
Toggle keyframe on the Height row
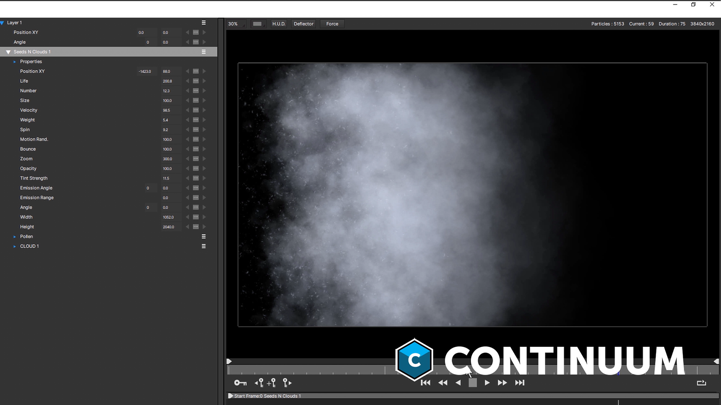click(196, 227)
